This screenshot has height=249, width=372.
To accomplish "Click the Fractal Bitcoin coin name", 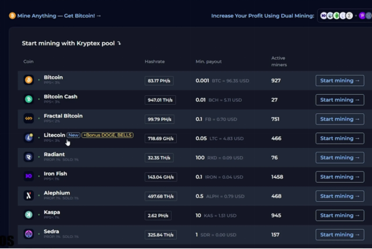I will coord(63,116).
